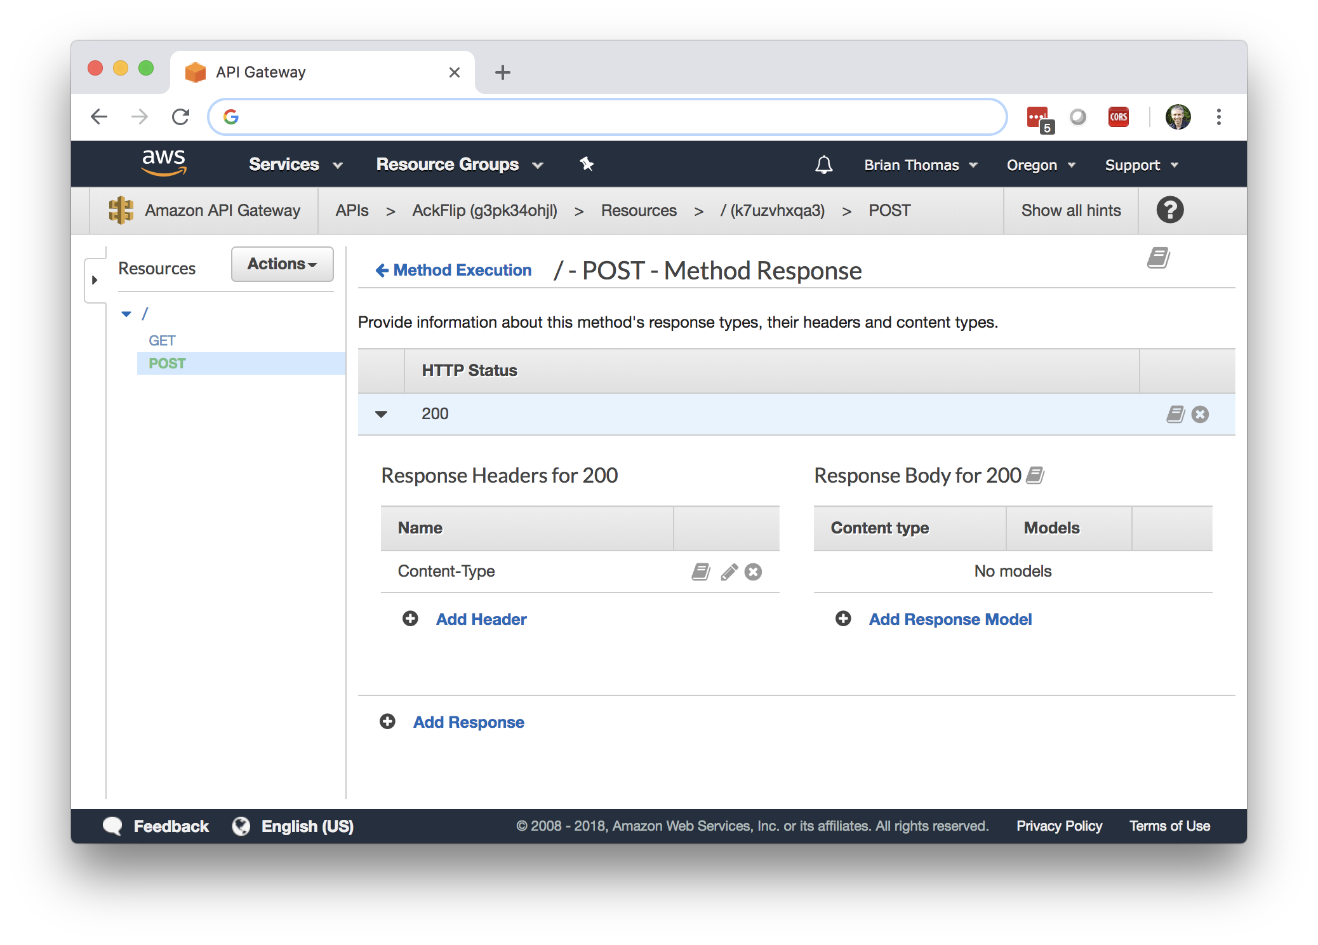The image size is (1318, 945).
Task: Open the Oregon region dropdown
Action: click(1041, 165)
